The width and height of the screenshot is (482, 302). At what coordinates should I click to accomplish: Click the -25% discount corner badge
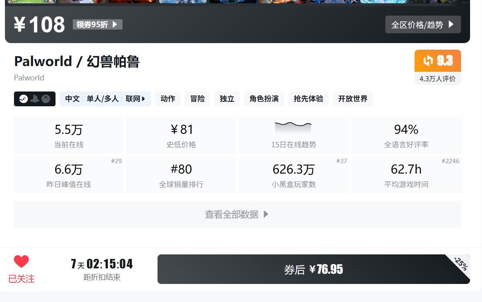coord(461,264)
